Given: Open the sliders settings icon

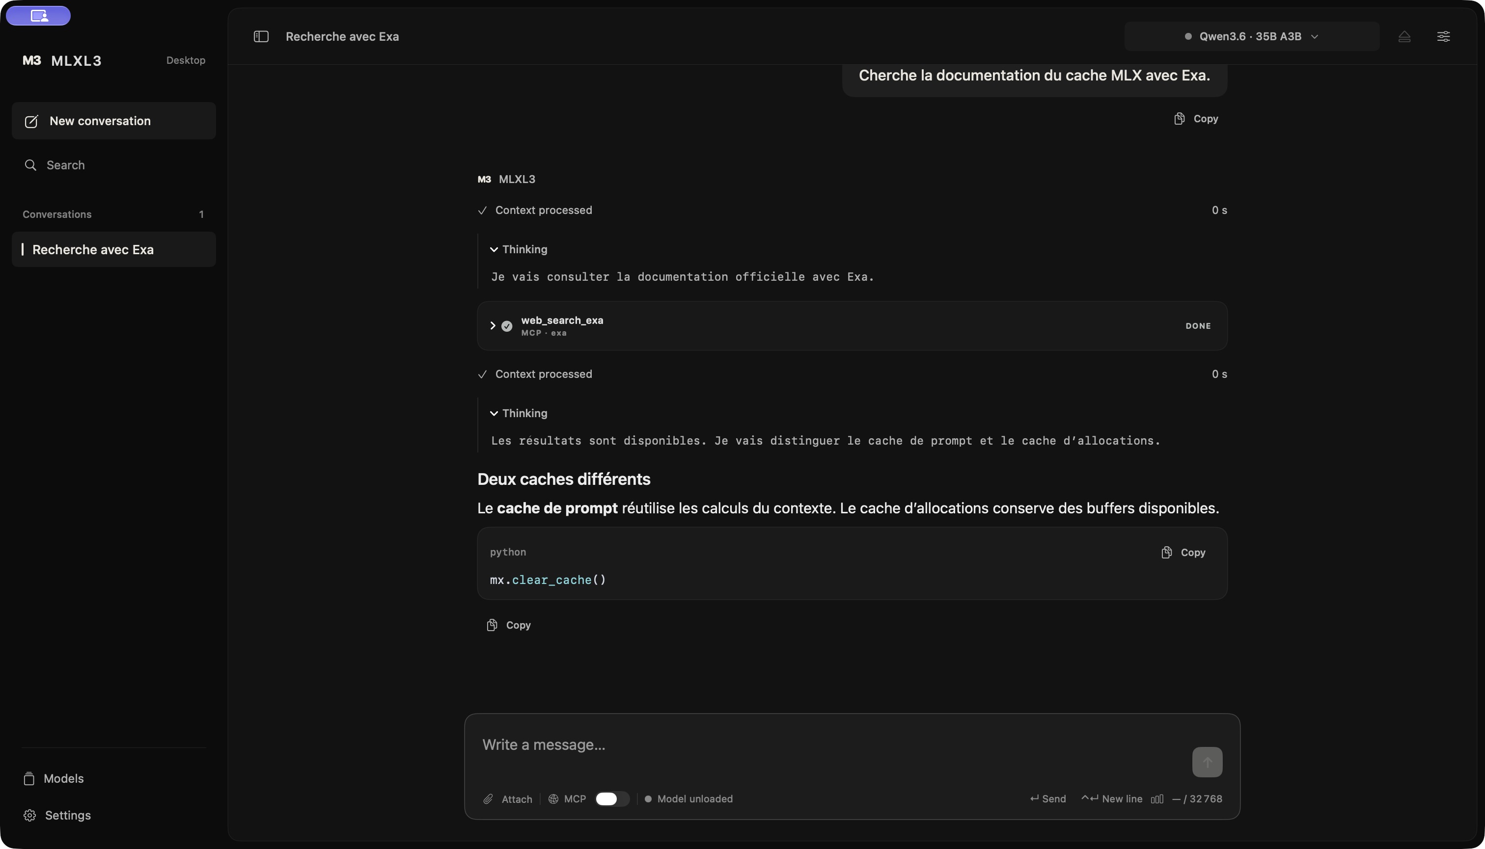Looking at the screenshot, I should [x=1443, y=36].
